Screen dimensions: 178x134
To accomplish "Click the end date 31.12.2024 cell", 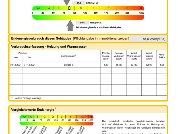I will point(30,65).
